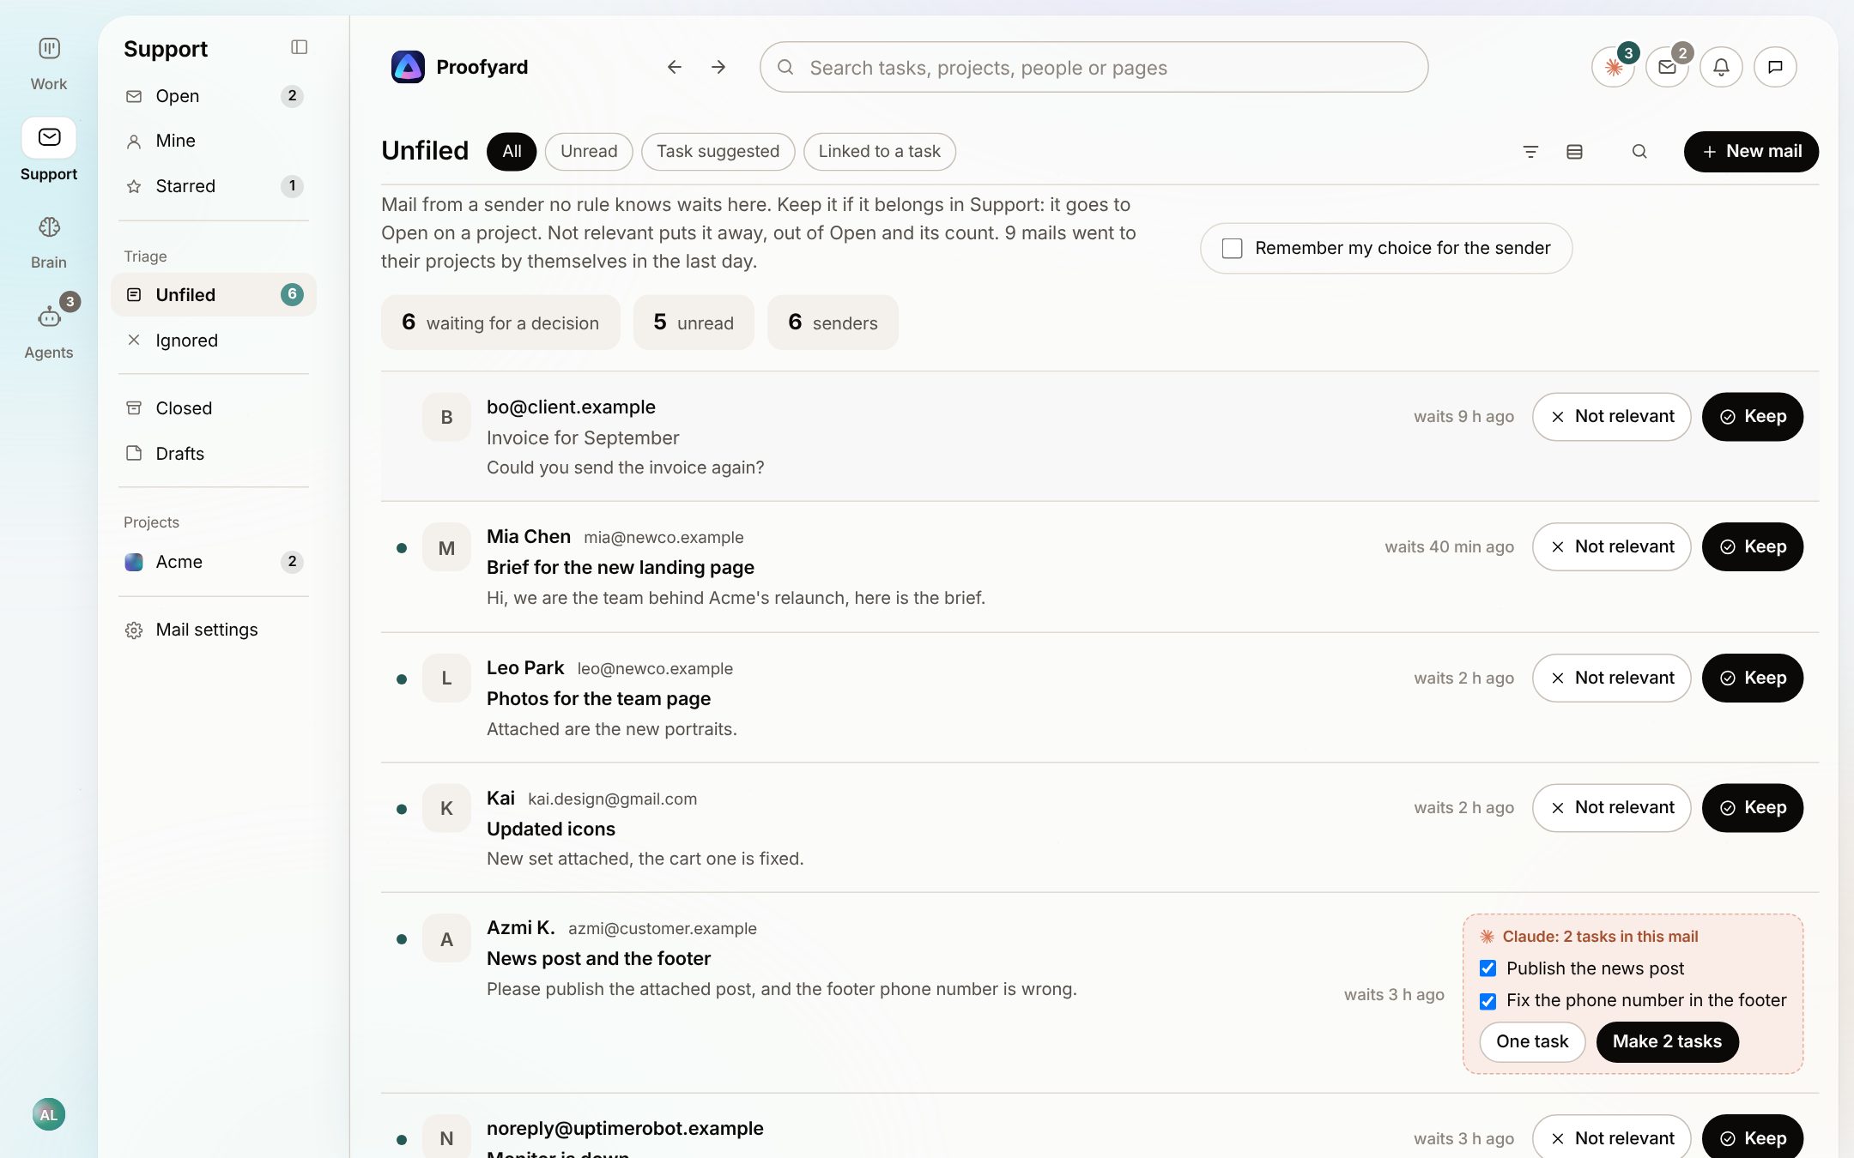Open the Claude assistant icon with badge 3
Image resolution: width=1854 pixels, height=1158 pixels.
[1614, 67]
